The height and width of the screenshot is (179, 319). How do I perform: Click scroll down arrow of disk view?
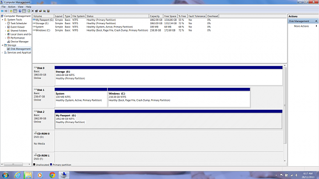285,161
